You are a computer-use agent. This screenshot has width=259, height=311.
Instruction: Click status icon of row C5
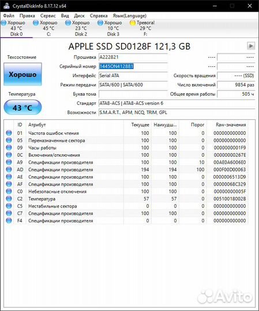click(9, 206)
